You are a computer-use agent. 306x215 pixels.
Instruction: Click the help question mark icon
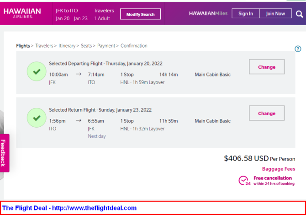pos(298,48)
